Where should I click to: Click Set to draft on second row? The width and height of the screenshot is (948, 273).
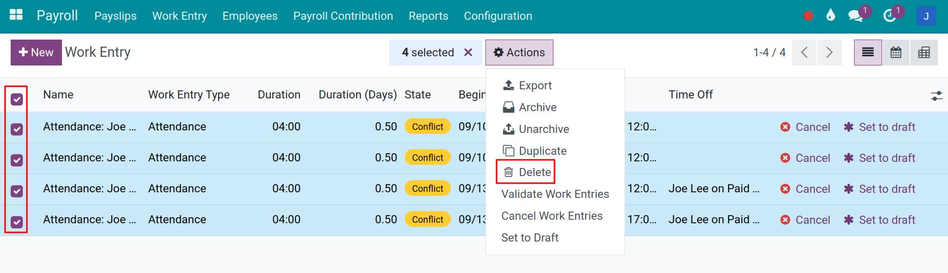tap(879, 158)
